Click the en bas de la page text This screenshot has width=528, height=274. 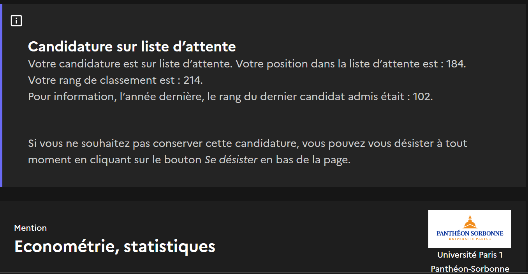click(x=305, y=160)
